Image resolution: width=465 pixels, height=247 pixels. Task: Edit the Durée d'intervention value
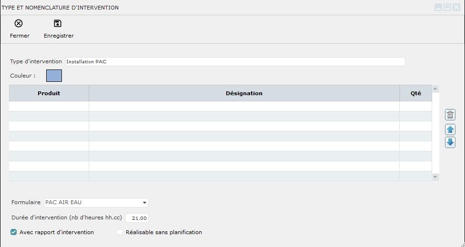click(x=137, y=218)
